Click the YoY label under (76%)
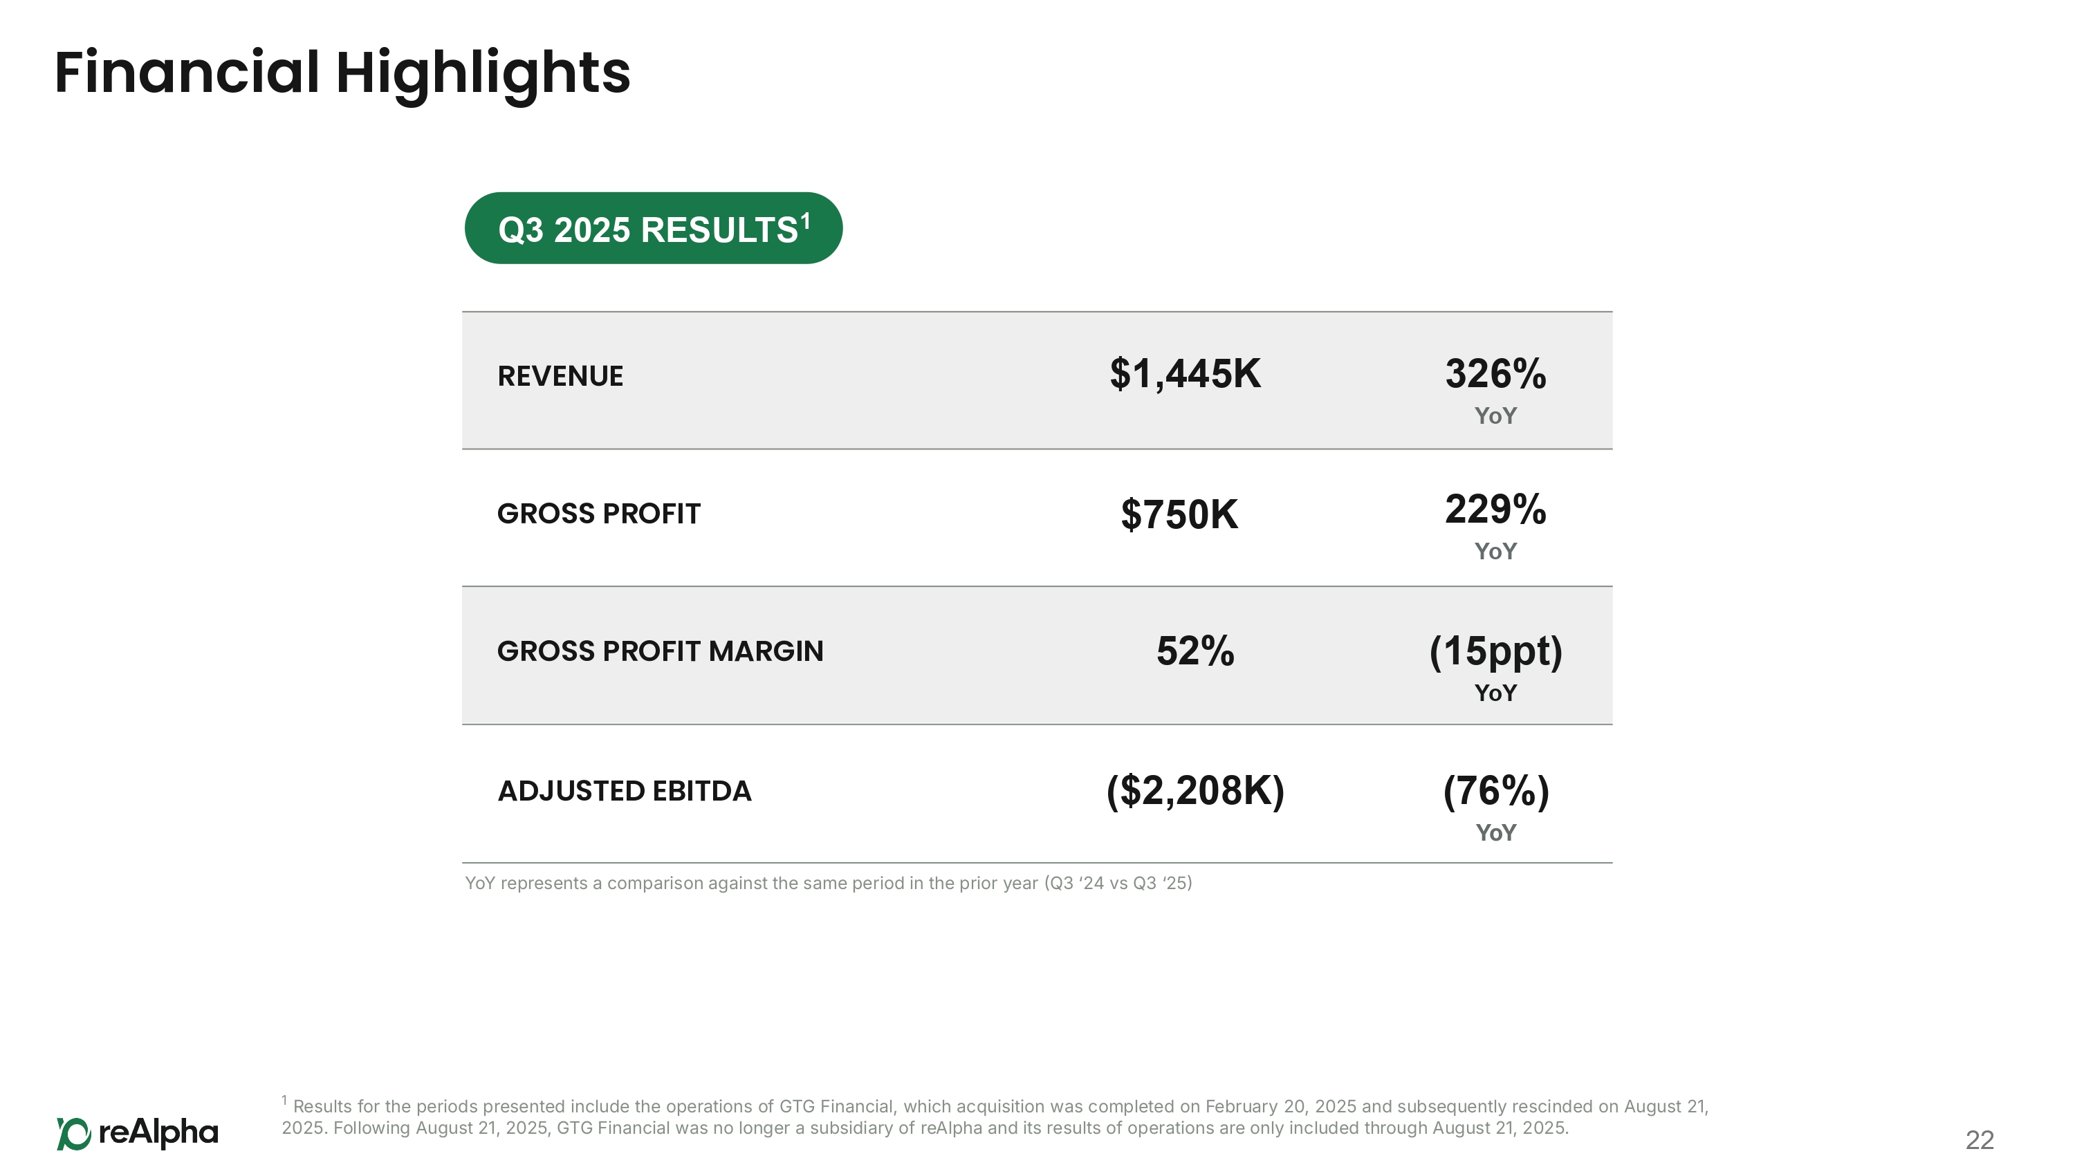 point(1495,833)
